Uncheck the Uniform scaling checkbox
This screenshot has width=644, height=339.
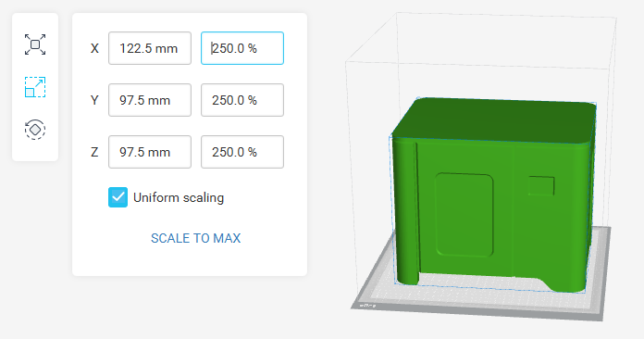[118, 197]
